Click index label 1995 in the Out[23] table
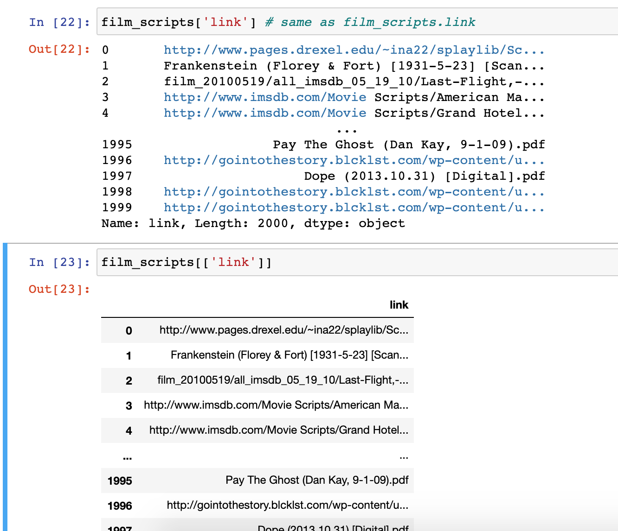The width and height of the screenshot is (618, 531). (120, 481)
